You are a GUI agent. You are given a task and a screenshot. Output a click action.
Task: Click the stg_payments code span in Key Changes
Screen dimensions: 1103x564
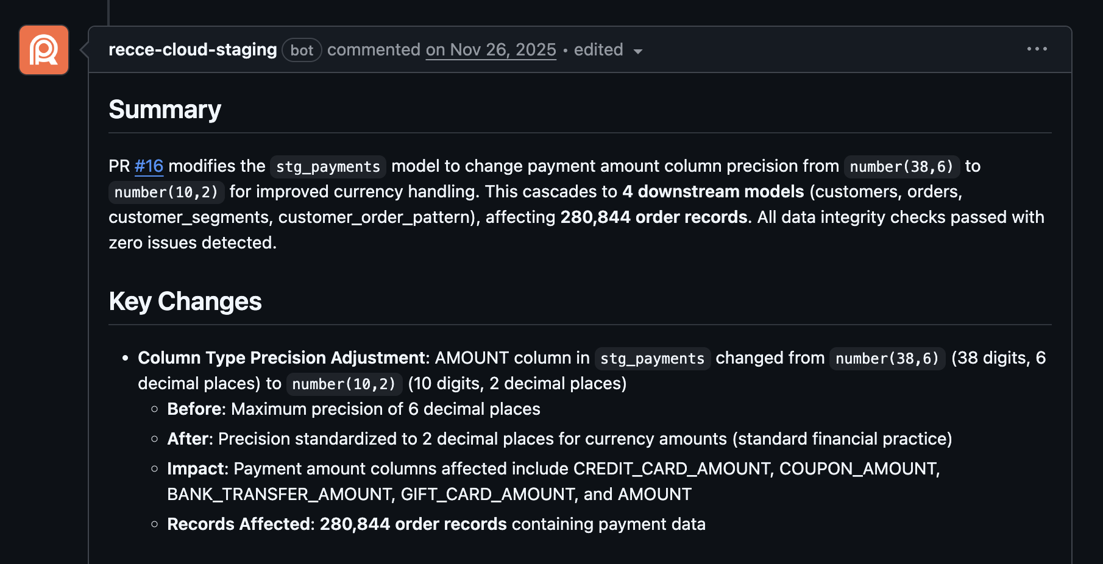652,359
